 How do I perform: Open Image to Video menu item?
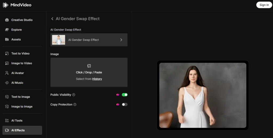[x=22, y=63]
